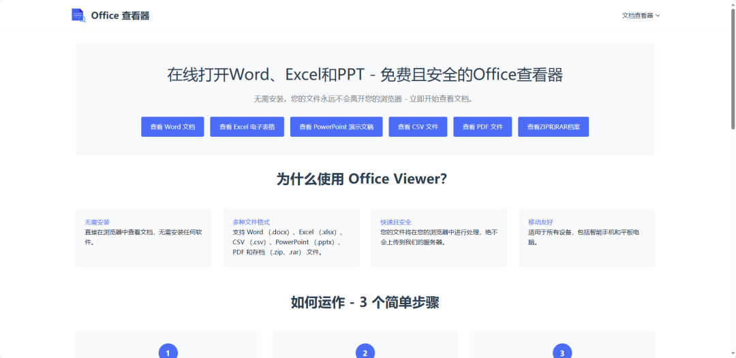Screen dimensions: 736x358
Task: Click the Office 查看器 document logo icon
Action: pos(78,16)
